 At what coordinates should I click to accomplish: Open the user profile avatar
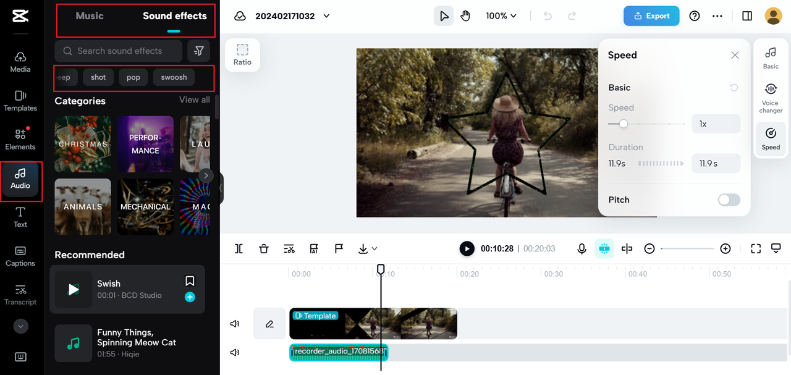tap(773, 16)
